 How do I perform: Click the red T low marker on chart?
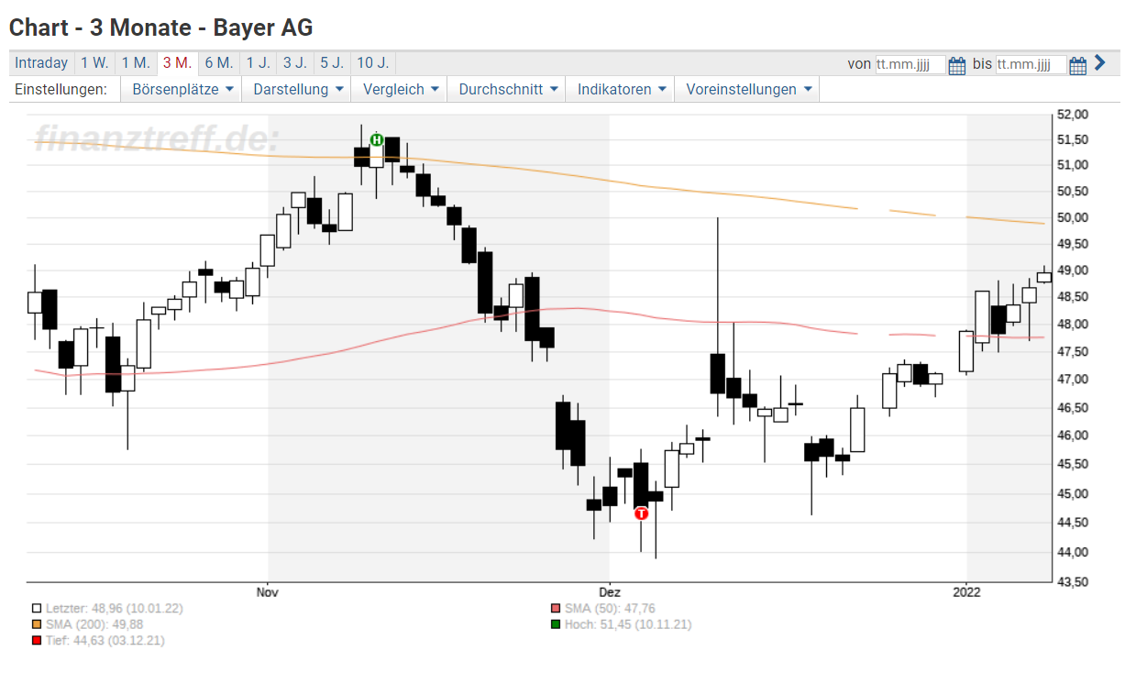pyautogui.click(x=641, y=513)
